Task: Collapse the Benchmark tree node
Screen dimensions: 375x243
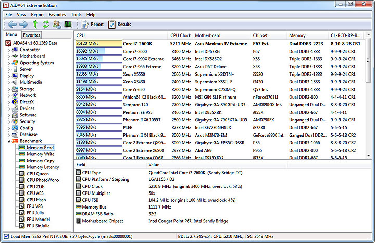Action: pos(9,141)
